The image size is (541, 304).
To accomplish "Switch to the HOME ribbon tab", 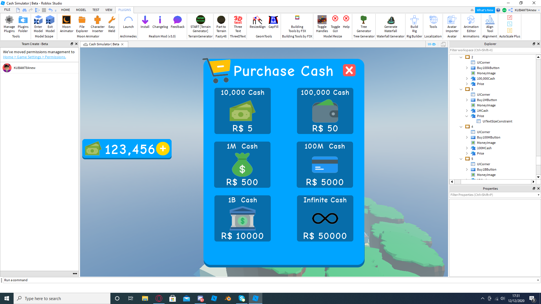I will 65,10.
